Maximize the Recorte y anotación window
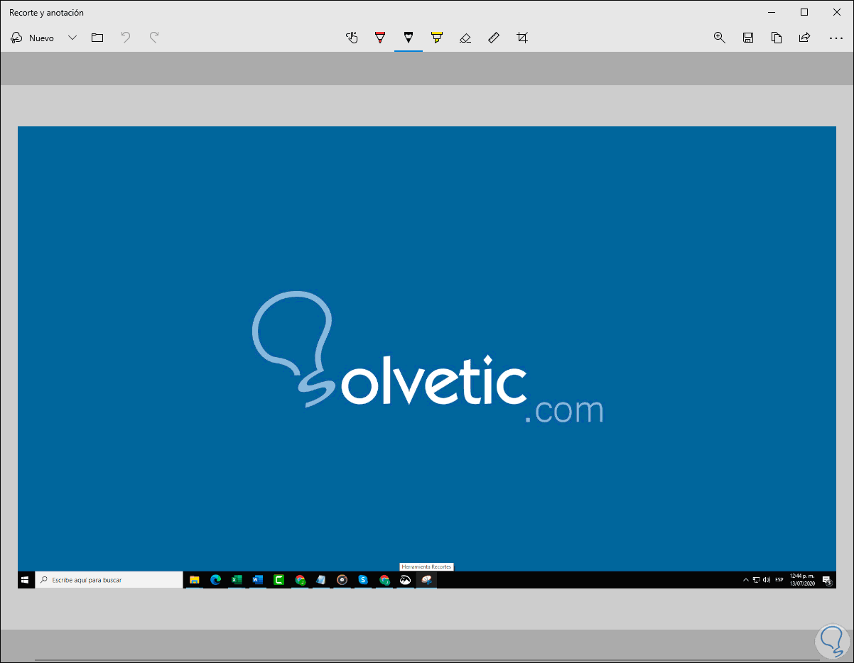 pos(804,12)
